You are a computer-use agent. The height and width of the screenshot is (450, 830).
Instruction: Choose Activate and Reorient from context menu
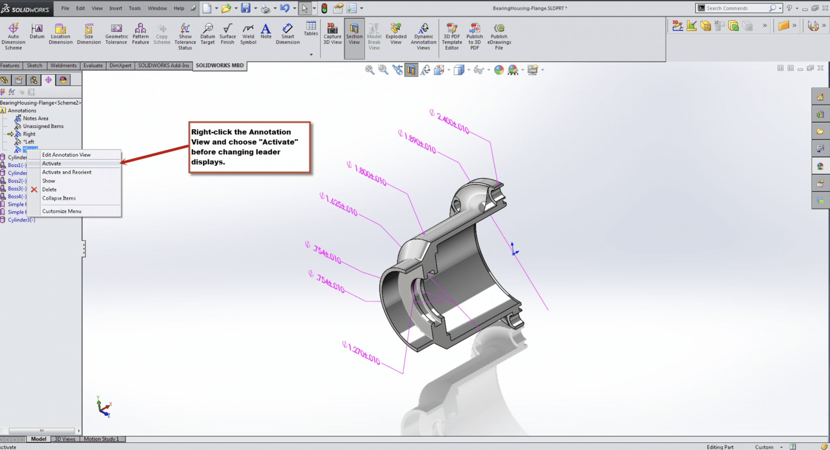point(67,172)
